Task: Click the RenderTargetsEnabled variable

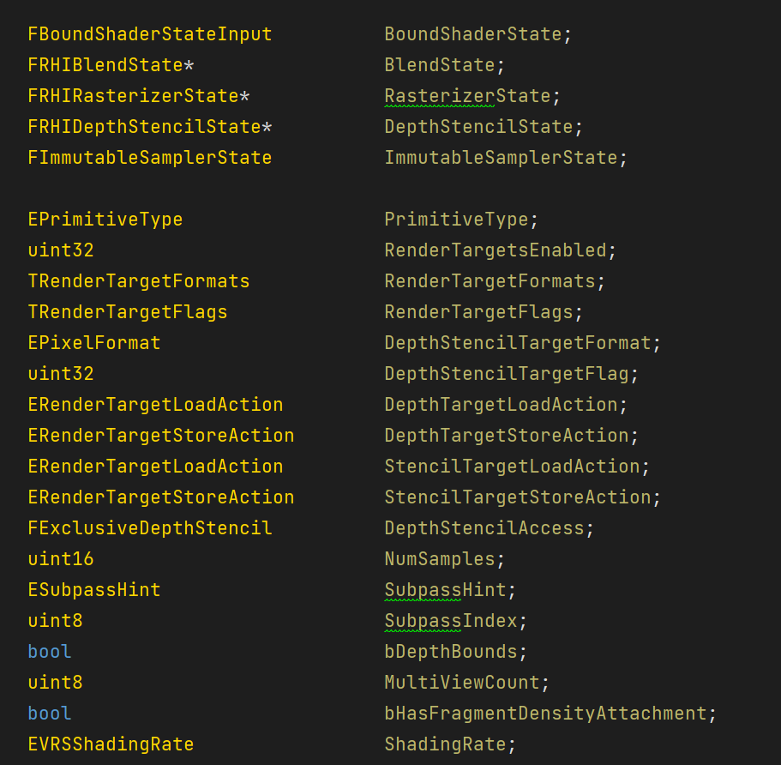Action: (x=495, y=250)
